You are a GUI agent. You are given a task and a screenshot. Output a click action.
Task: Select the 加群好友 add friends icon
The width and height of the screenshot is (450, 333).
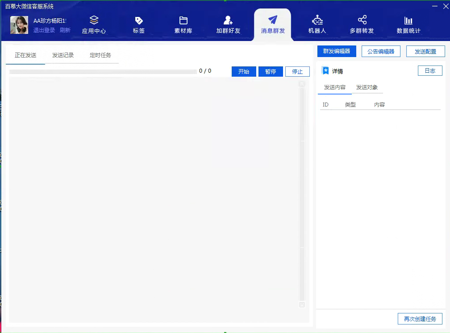click(228, 21)
